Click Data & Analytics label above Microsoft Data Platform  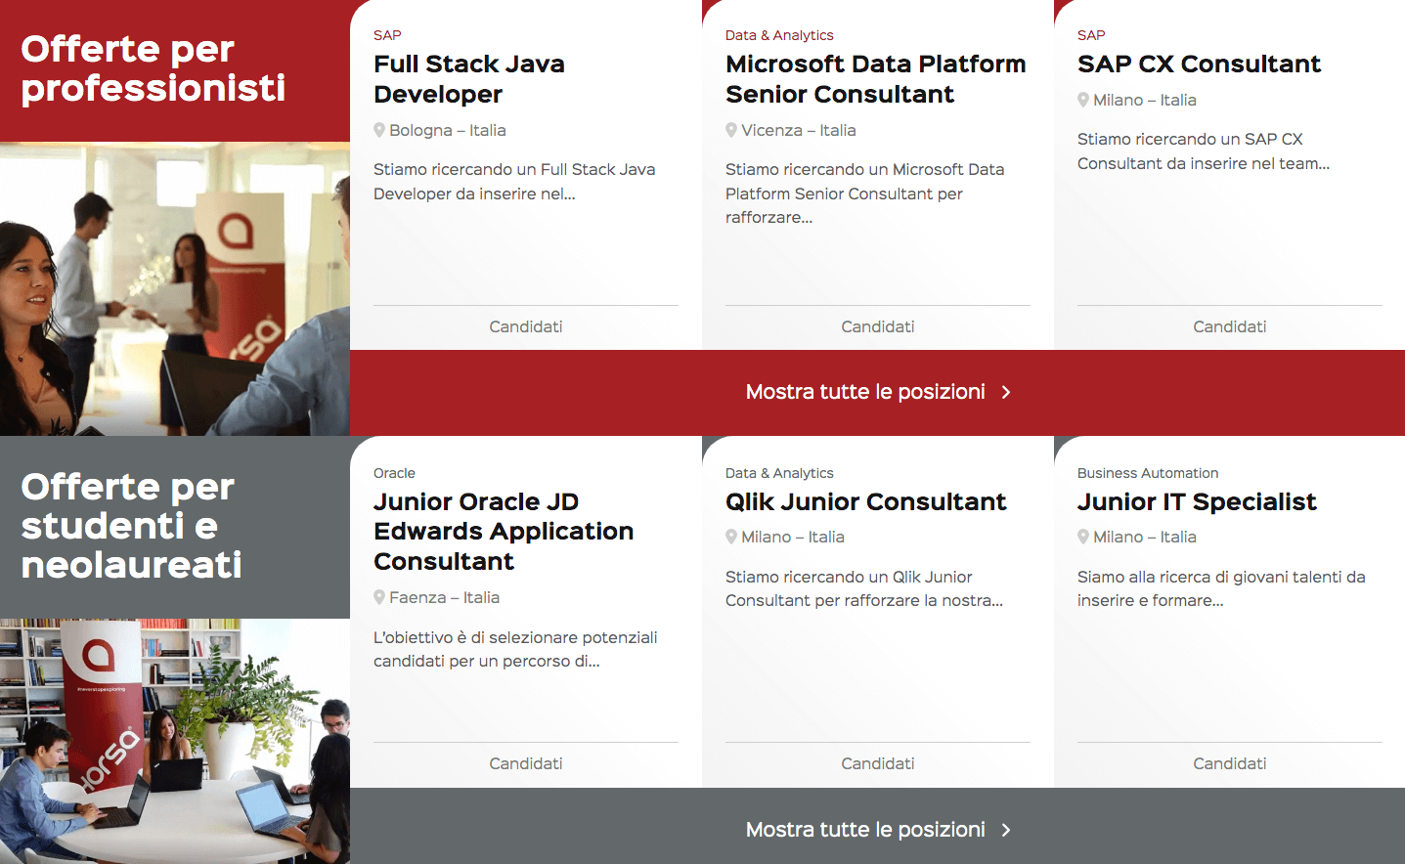pos(779,35)
